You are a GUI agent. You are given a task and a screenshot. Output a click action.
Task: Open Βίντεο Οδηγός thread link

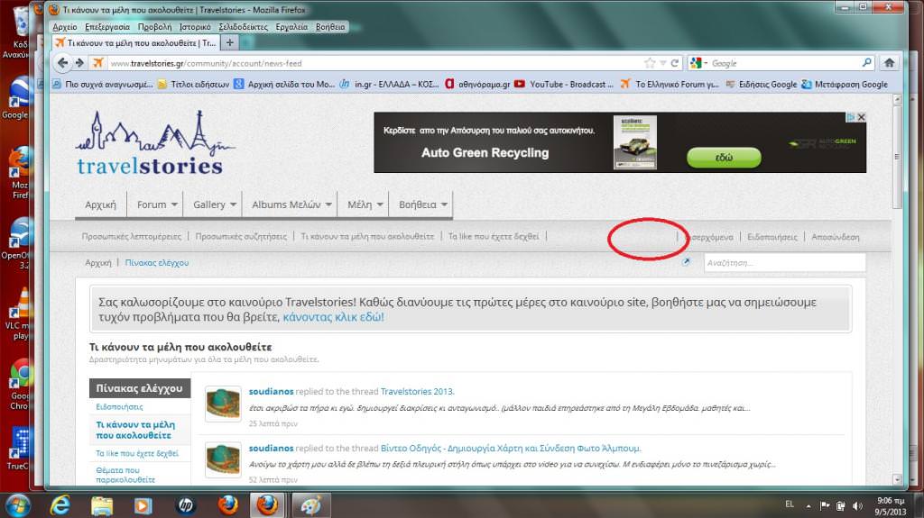point(511,448)
